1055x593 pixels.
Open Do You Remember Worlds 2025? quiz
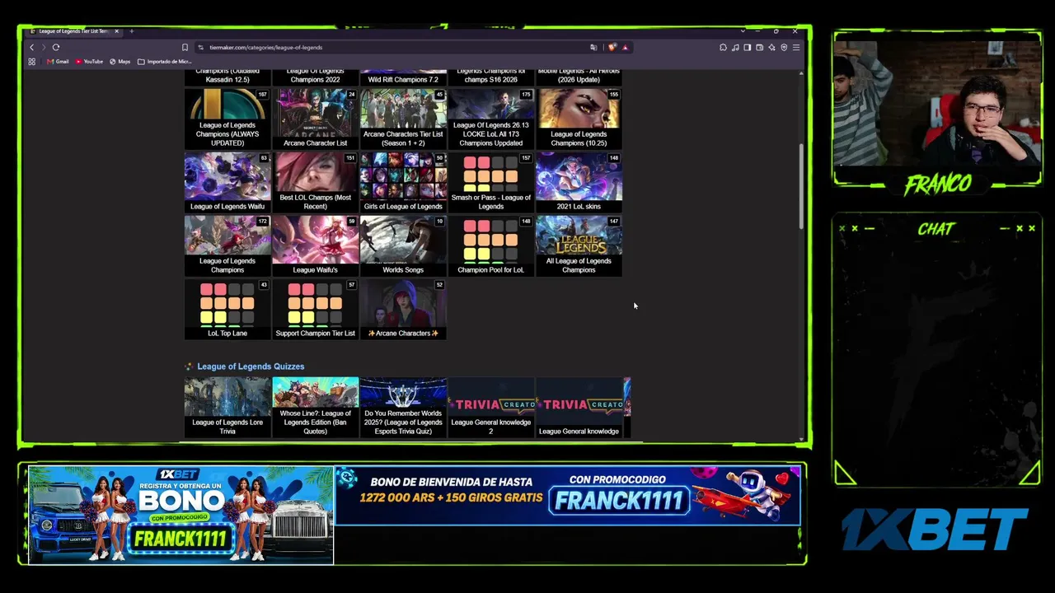(x=403, y=407)
